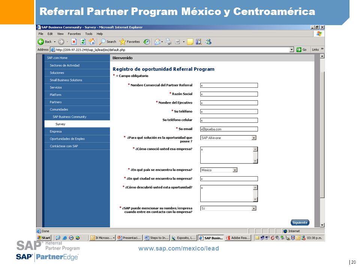The width and height of the screenshot is (360, 270).
Task: Open Contáctese com SAP sidebar link
Action: [x=64, y=146]
